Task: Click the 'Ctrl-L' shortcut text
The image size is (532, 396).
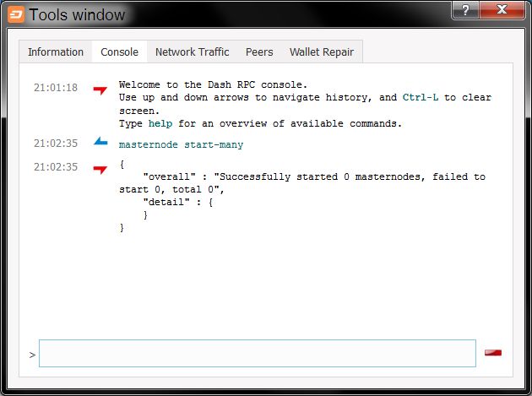Action: pos(421,97)
